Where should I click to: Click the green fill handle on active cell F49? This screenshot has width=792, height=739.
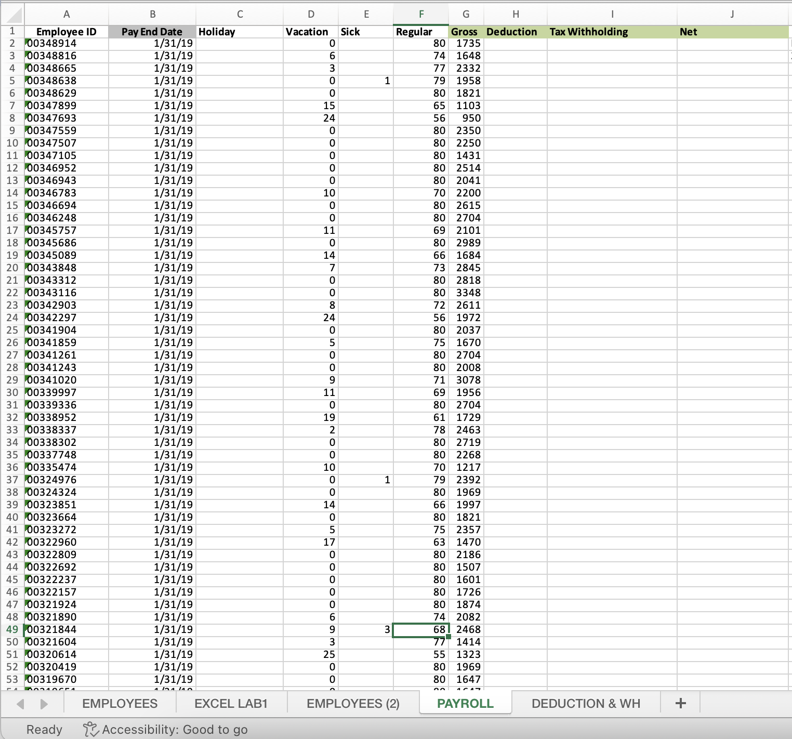tap(447, 636)
